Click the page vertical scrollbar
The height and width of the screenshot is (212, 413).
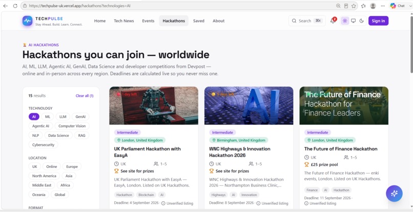(x=411, y=45)
